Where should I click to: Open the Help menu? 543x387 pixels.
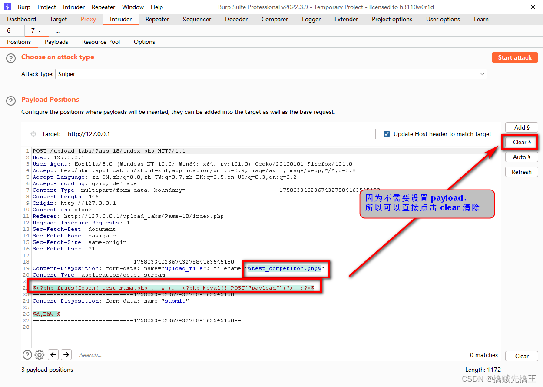[157, 7]
